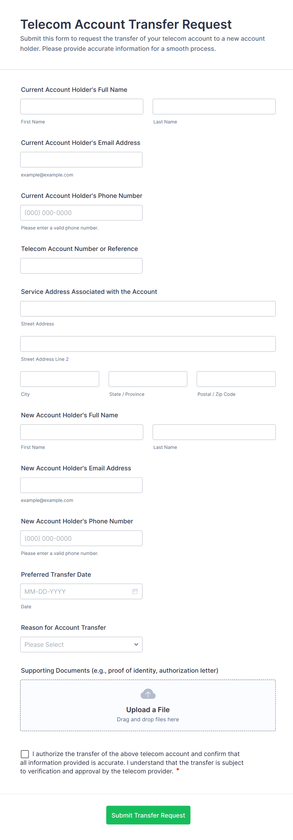
Task: Click the Street Address input
Action: coord(148,309)
